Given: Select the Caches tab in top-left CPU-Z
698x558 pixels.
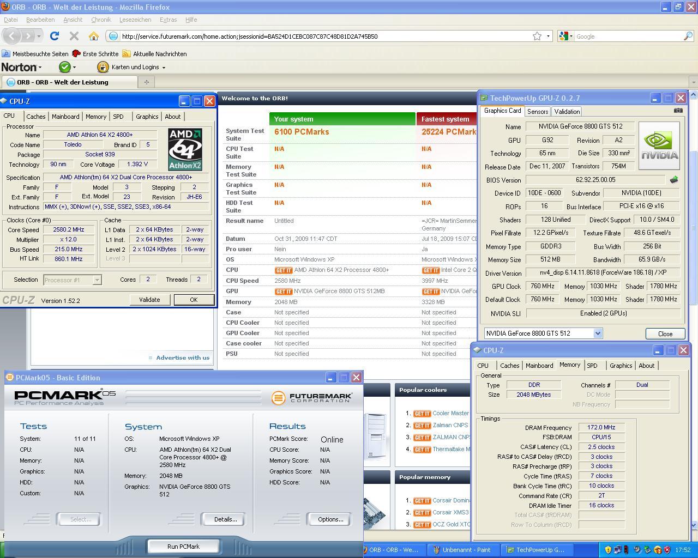Looking at the screenshot, I should (x=36, y=117).
